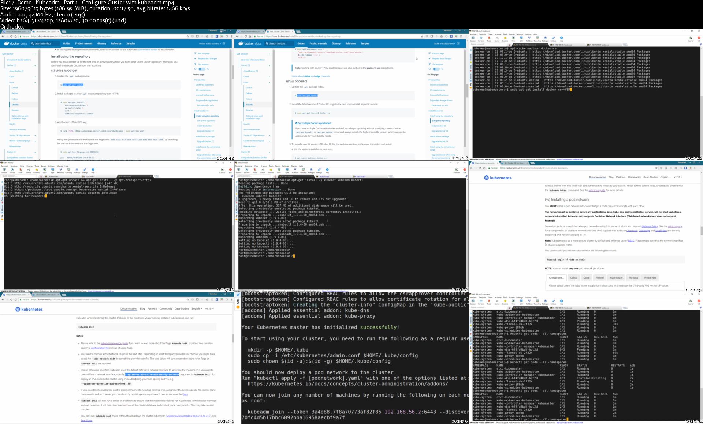
Task: Open Tunneling icon in the 00:05:22 frame
Action: [x=537, y=38]
